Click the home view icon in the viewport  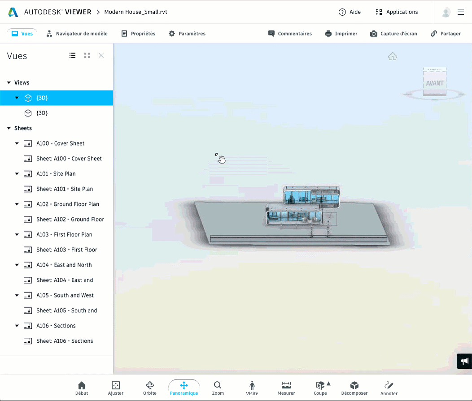click(x=393, y=56)
